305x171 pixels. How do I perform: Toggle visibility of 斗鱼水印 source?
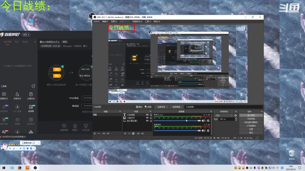pyautogui.click(x=147, y=118)
